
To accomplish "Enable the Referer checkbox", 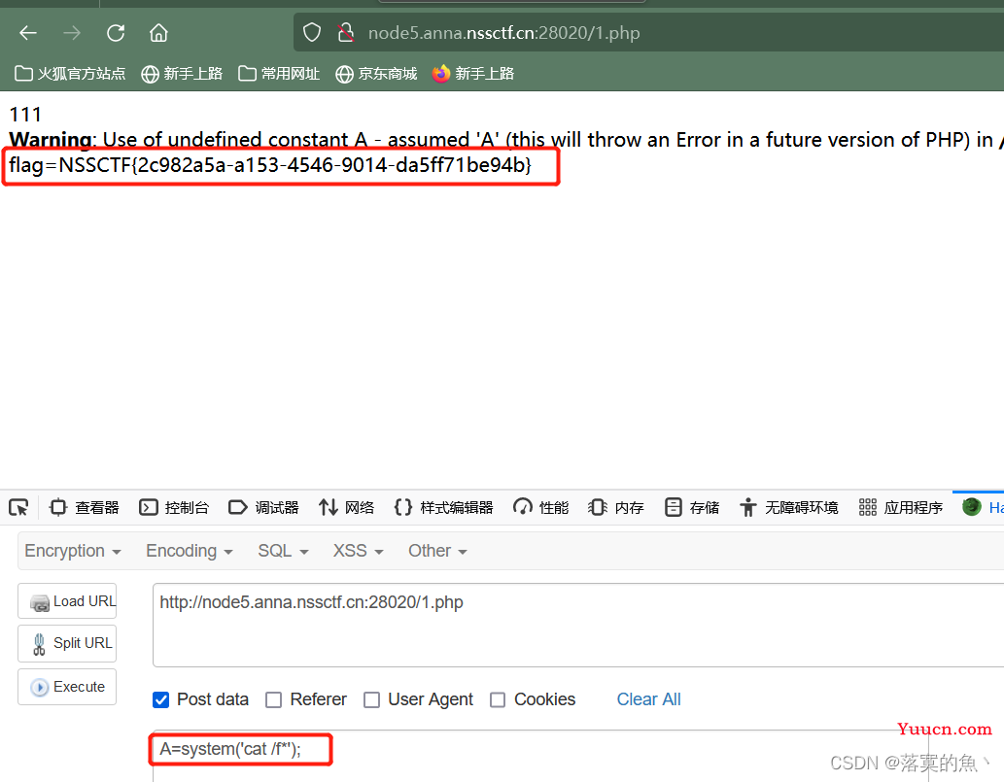I will [x=273, y=700].
